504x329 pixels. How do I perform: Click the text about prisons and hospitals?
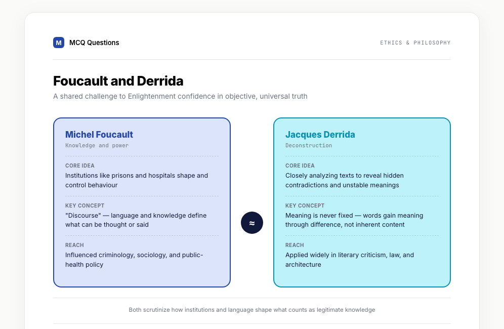click(137, 180)
